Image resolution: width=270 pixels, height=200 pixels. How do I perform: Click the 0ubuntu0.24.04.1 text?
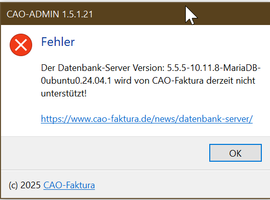pyautogui.click(x=76, y=81)
